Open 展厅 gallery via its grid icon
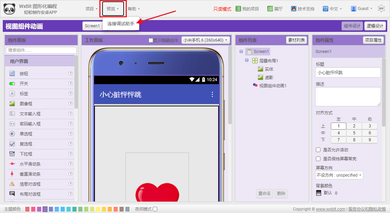Viewport: 390px width, 213px height. click(x=270, y=9)
